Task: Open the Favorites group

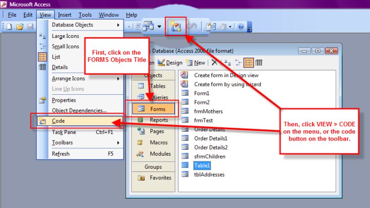Action: point(154,178)
